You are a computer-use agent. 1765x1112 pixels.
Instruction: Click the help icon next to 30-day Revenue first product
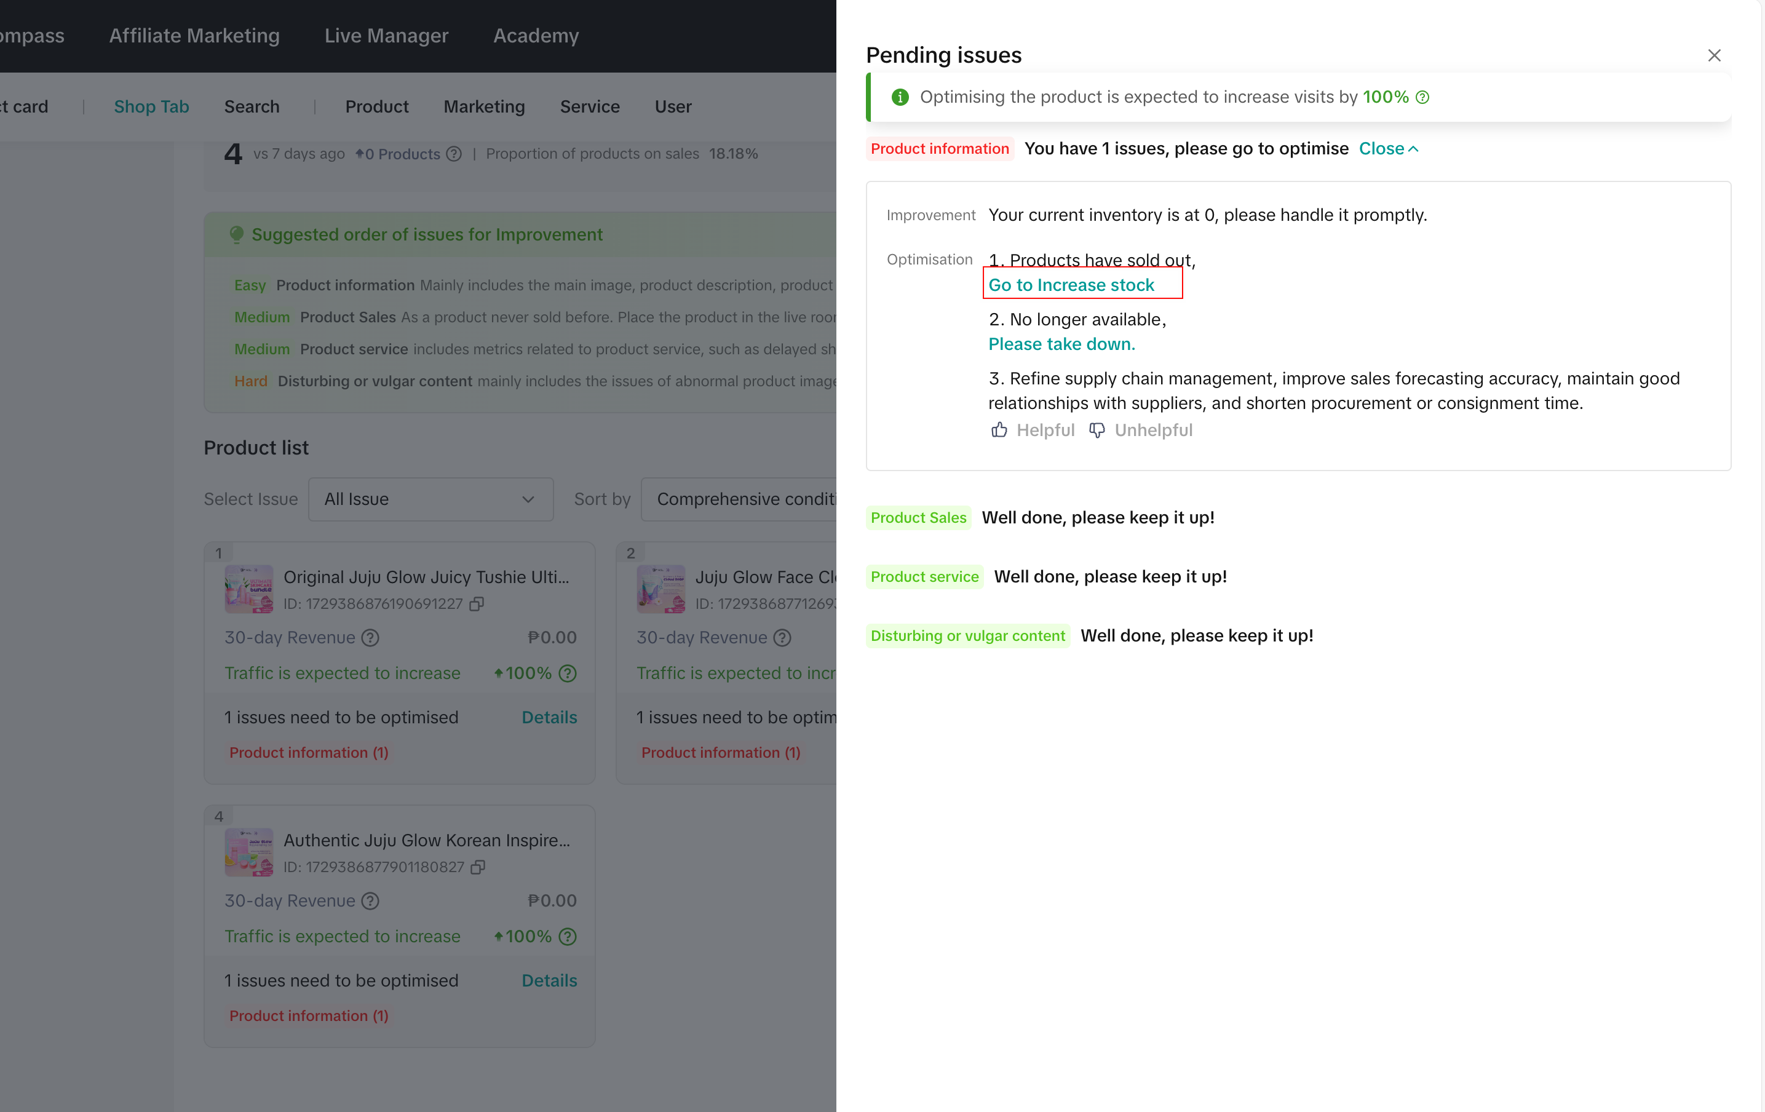tap(369, 637)
